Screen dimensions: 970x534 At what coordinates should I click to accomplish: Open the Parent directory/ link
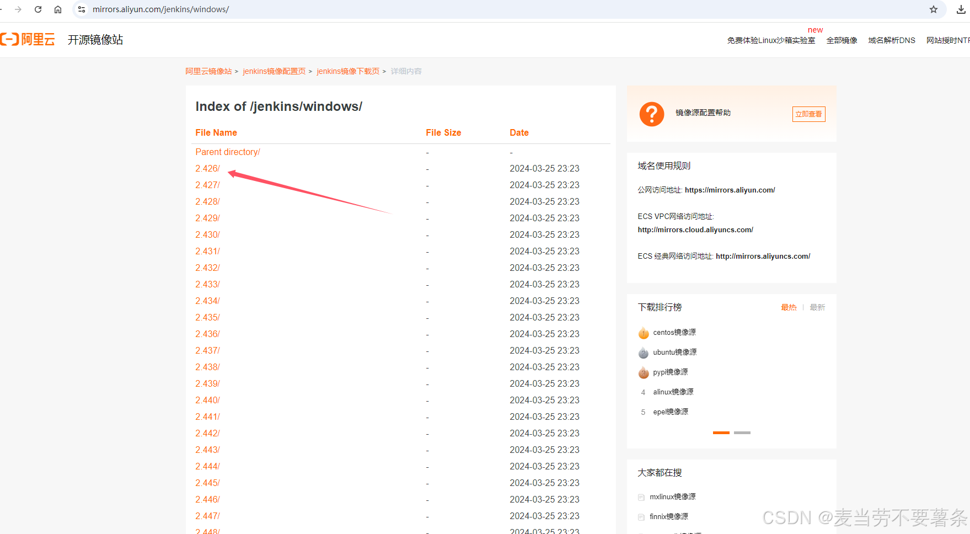(228, 152)
